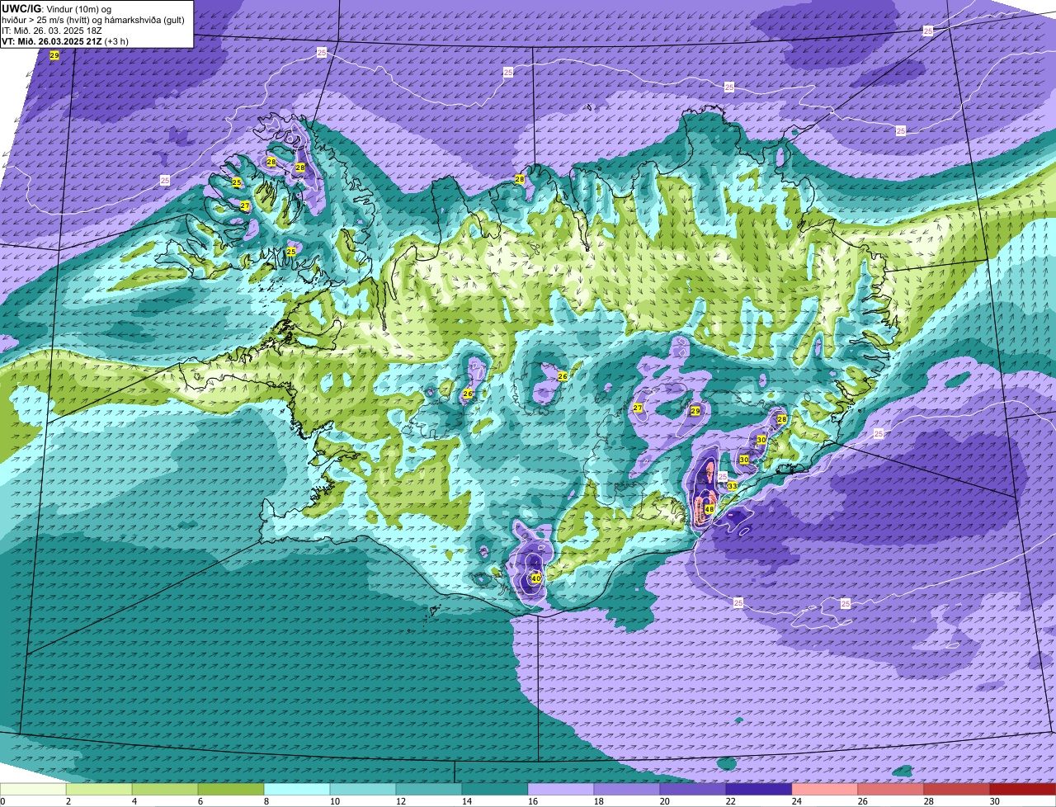Click the yellow 25 label south of the Westfjords
Viewport: 1056px width, 807px height.
291,251
